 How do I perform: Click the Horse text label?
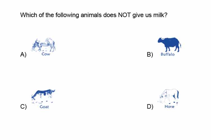tap(169, 106)
